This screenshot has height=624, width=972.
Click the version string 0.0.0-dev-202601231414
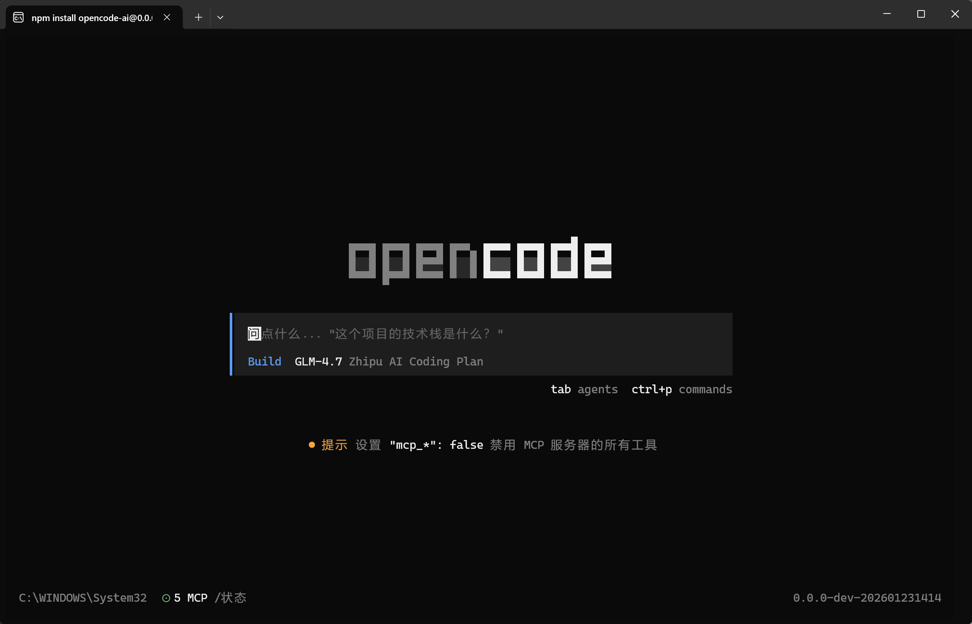click(867, 597)
